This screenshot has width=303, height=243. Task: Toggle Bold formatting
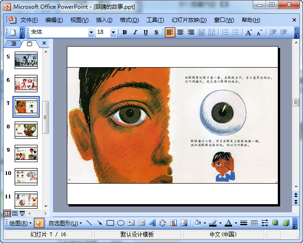pos(124,32)
